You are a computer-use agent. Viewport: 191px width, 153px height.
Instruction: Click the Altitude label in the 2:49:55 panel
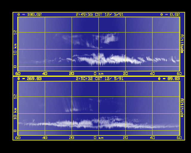tap(182, 44)
